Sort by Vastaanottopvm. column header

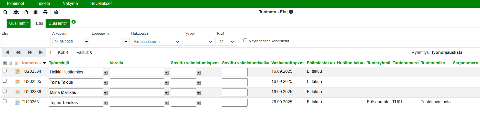(288, 63)
